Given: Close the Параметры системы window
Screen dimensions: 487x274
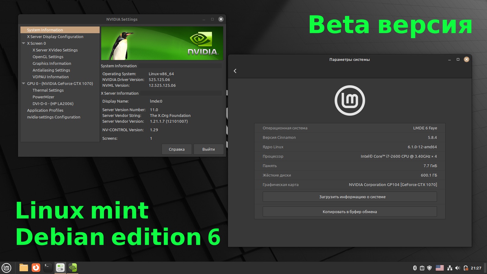Looking at the screenshot, I should (467, 59).
